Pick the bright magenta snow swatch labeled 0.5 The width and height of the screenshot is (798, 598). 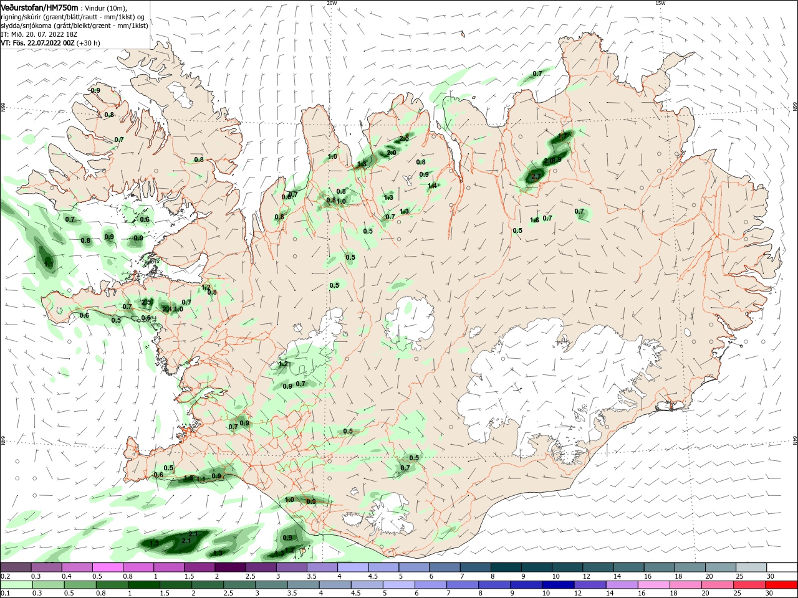[x=107, y=567]
